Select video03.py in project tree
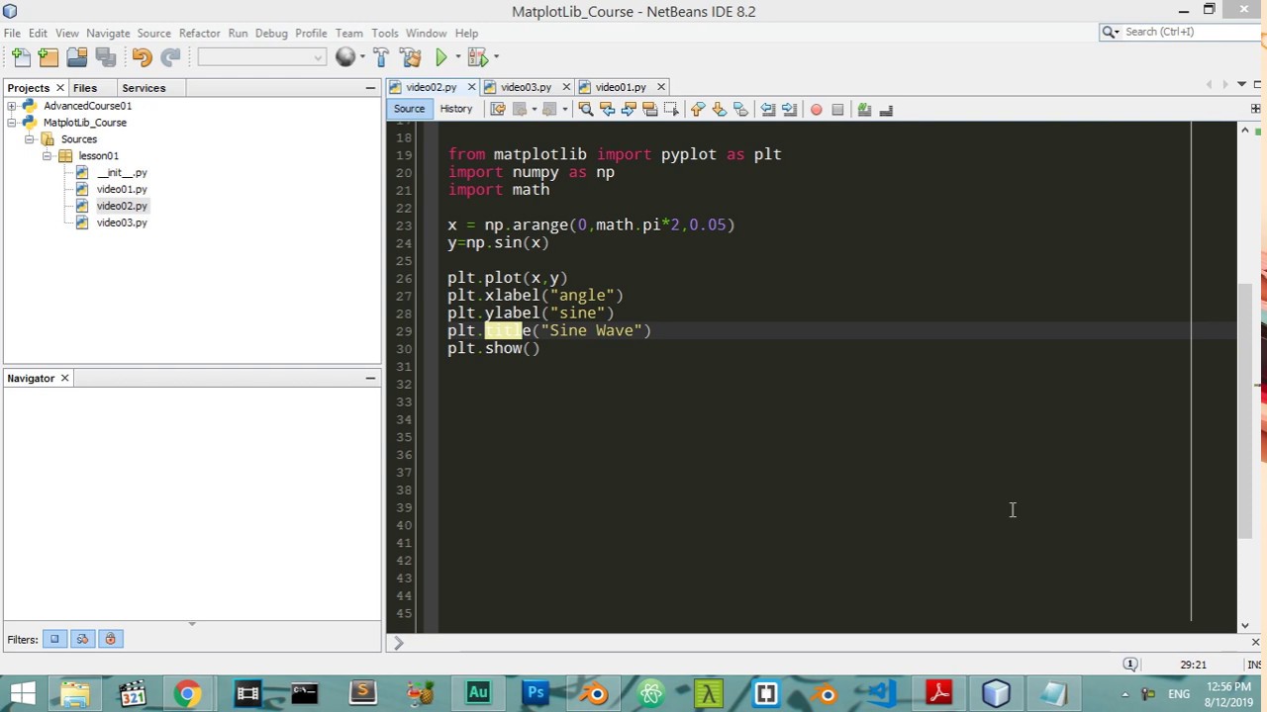Image resolution: width=1267 pixels, height=712 pixels. [122, 222]
